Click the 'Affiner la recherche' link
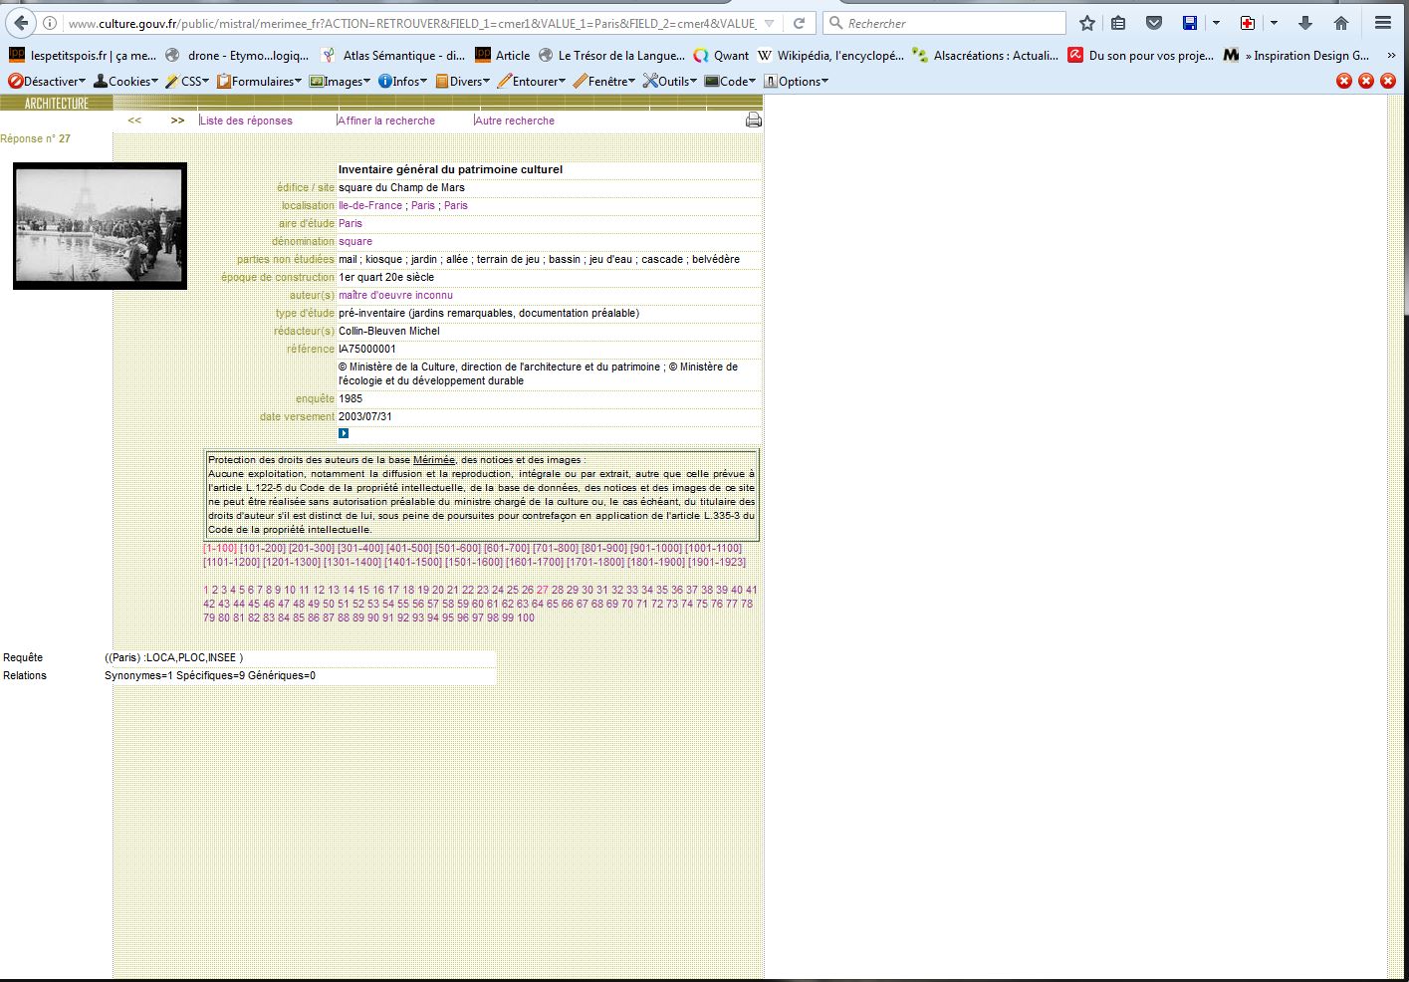 coord(386,121)
